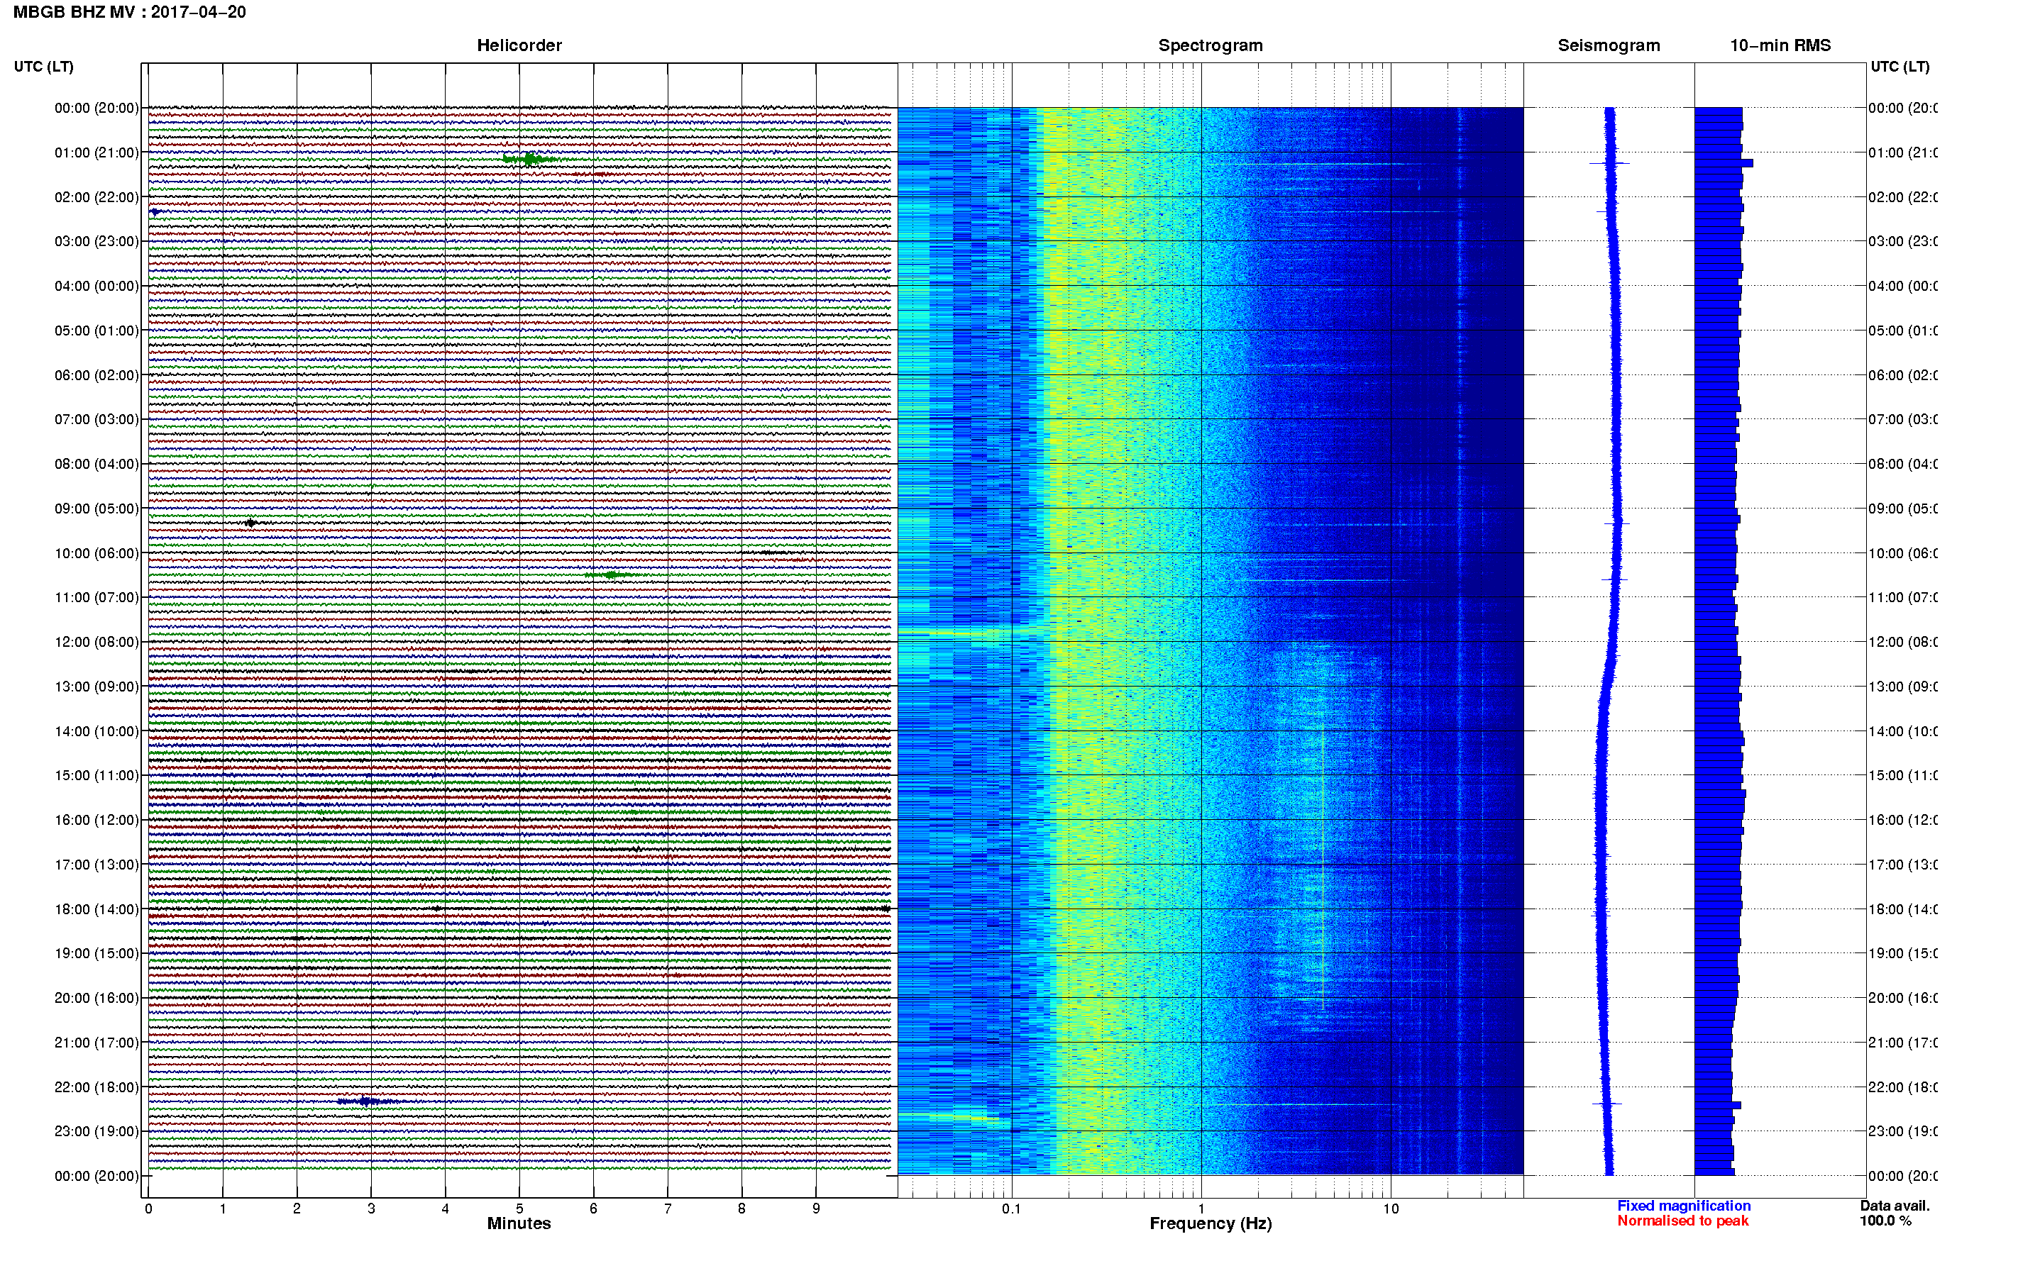Click the 'Frequency (Hz)' axis label

pyautogui.click(x=1211, y=1223)
